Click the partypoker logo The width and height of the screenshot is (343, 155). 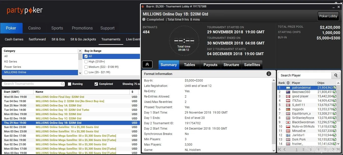coord(25,10)
